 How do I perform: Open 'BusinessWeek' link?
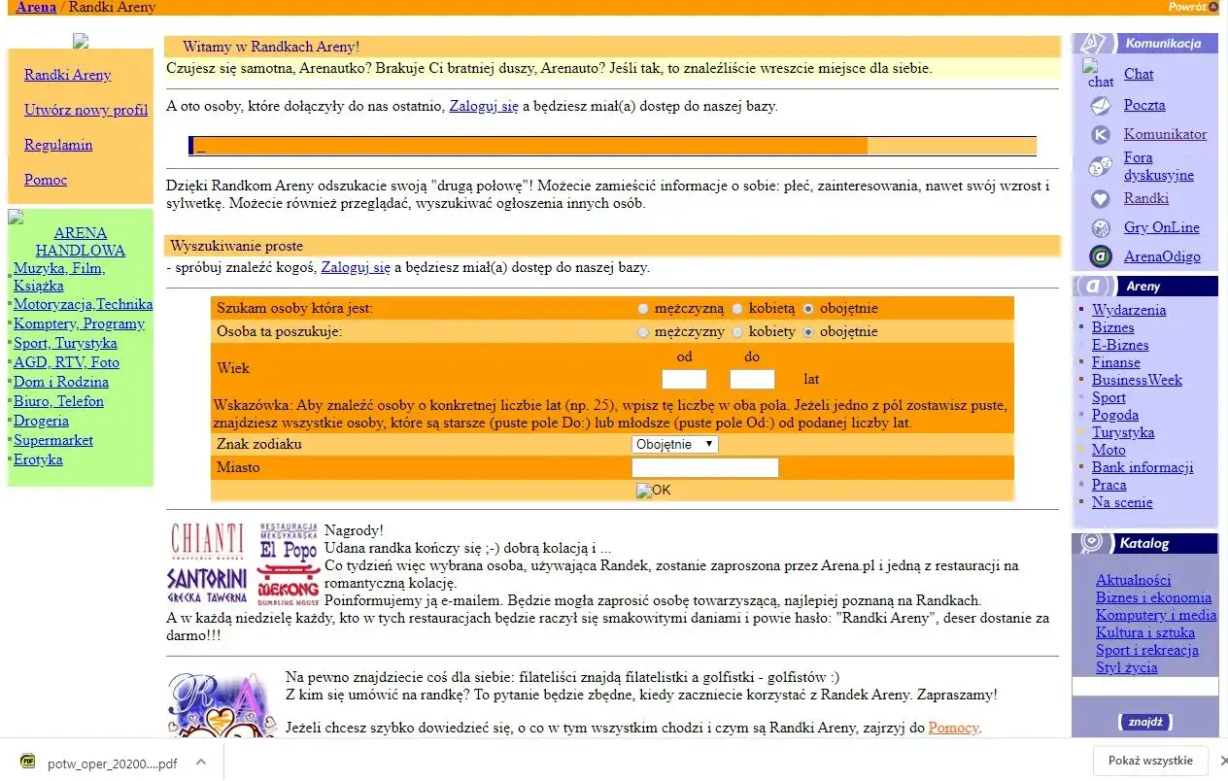pos(1137,380)
